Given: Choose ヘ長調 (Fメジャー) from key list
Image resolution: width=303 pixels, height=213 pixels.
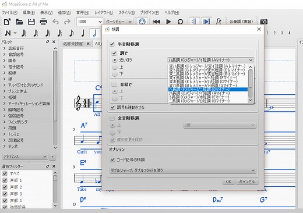Looking at the screenshot, I should 208,89.
